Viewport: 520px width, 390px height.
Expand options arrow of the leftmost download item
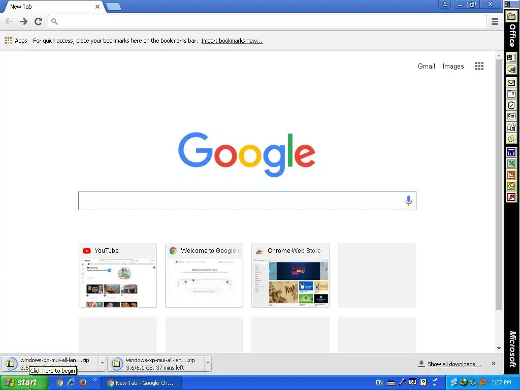[x=102, y=363]
